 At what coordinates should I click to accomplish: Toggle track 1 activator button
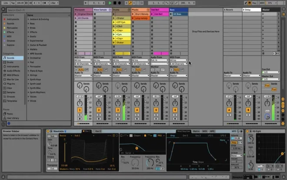(x=80, y=110)
